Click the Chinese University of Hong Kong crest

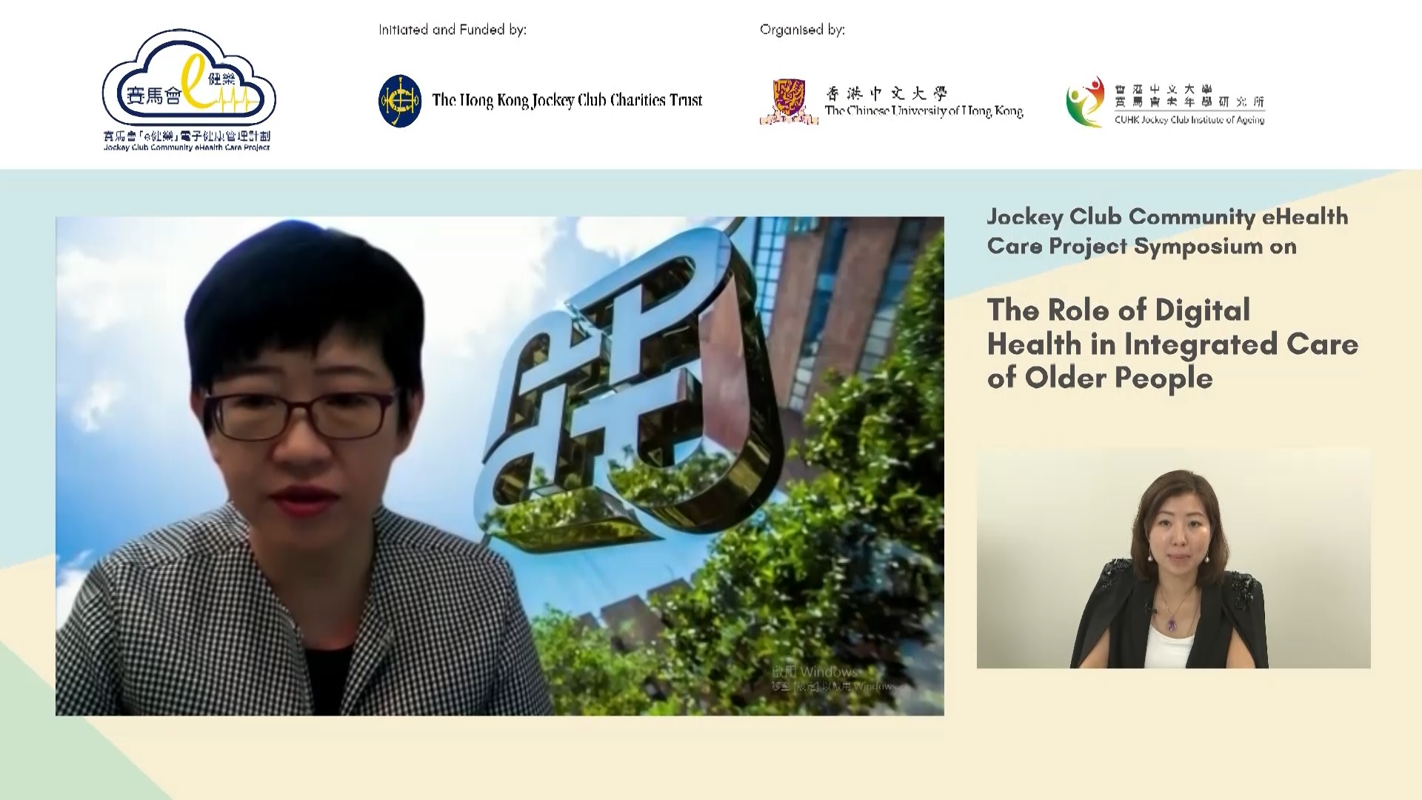[789, 102]
